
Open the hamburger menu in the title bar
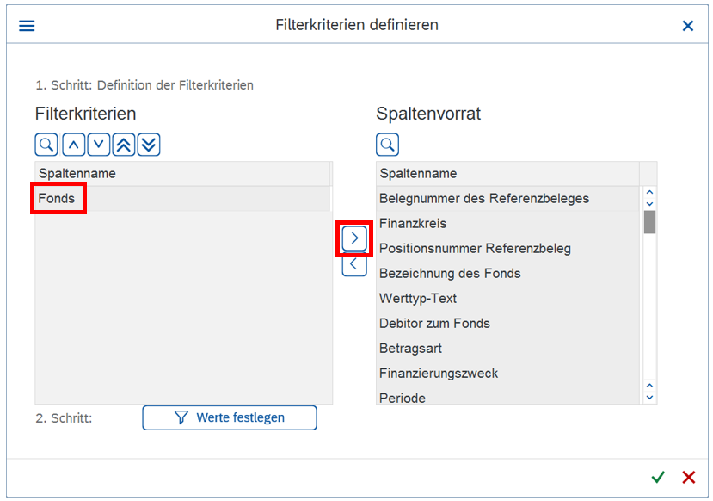[27, 26]
